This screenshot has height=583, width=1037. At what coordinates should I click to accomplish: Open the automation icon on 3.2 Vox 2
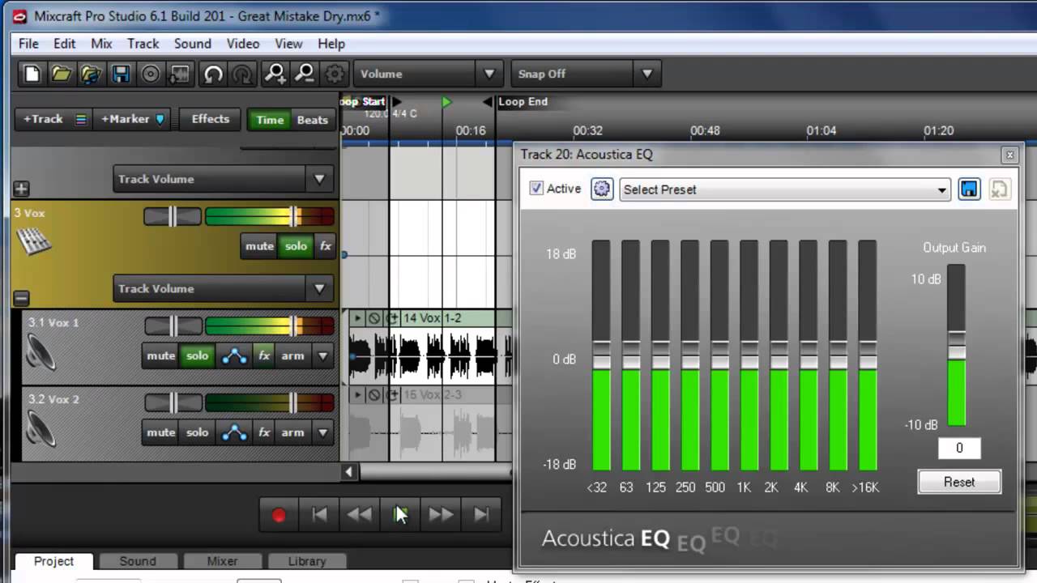point(234,432)
